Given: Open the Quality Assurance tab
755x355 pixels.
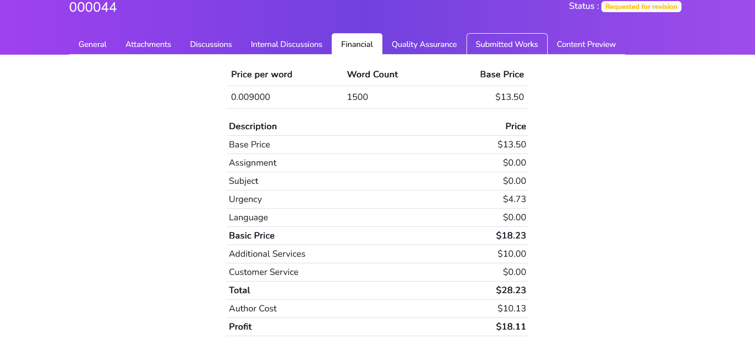Looking at the screenshot, I should (x=424, y=44).
